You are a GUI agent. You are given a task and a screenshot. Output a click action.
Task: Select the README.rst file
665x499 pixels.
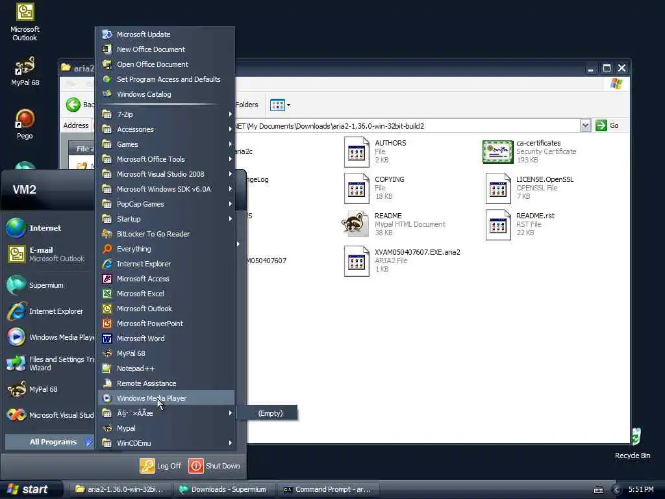520,224
